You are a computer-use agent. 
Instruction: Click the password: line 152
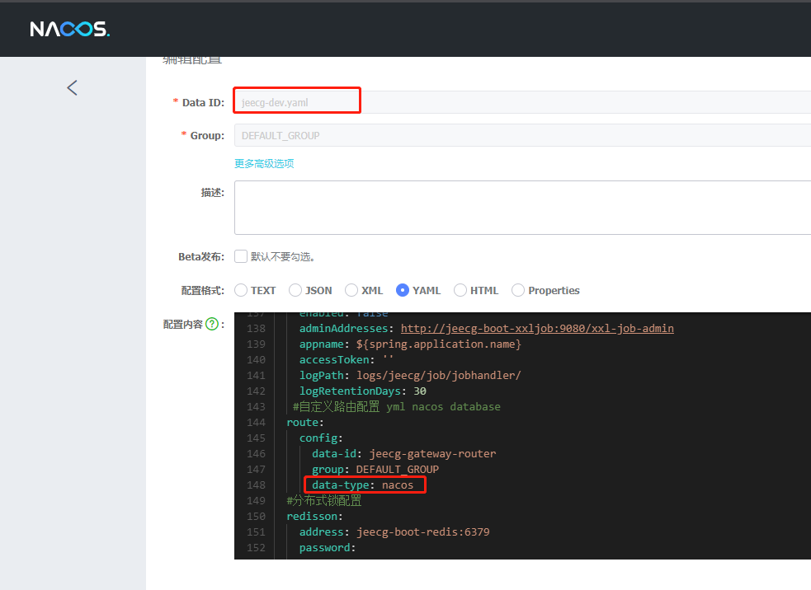[328, 548]
